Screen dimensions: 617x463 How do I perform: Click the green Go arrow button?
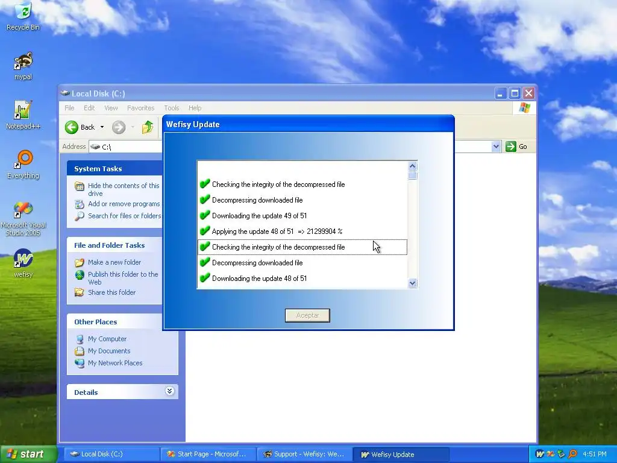pyautogui.click(x=511, y=146)
